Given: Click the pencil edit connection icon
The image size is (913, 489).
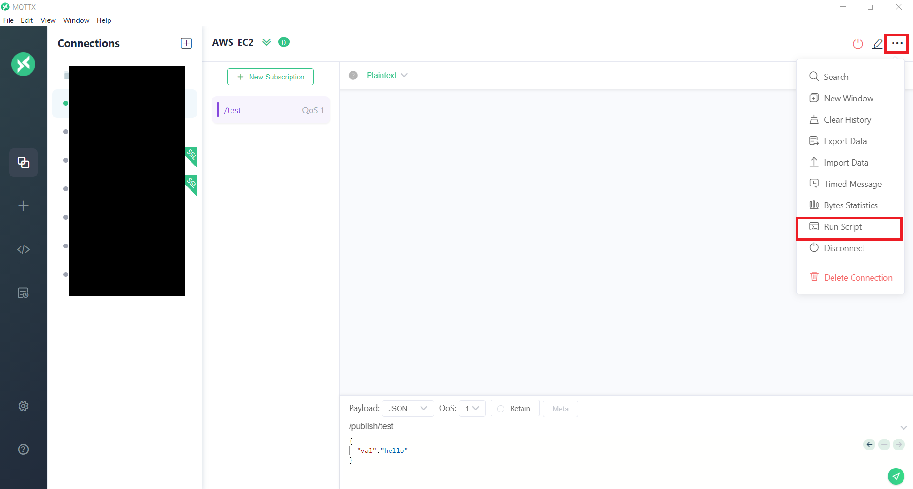Looking at the screenshot, I should pyautogui.click(x=877, y=44).
